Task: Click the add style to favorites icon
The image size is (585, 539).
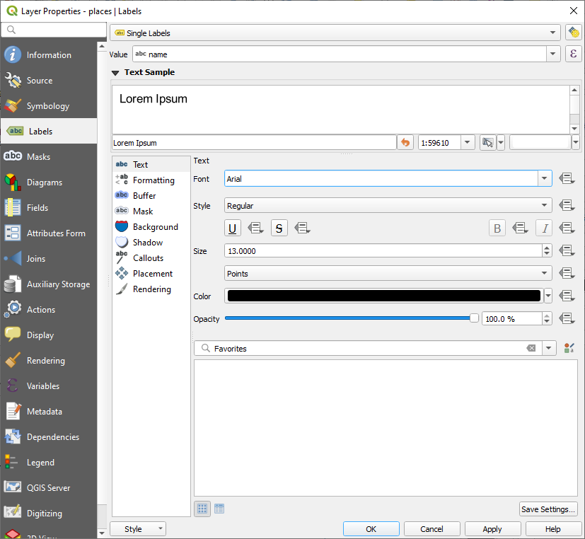Action: tap(569, 347)
